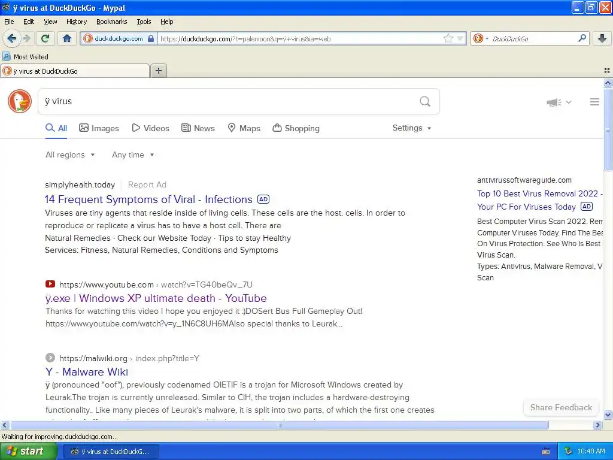
Task: Open the Windows start menu
Action: (x=28, y=452)
